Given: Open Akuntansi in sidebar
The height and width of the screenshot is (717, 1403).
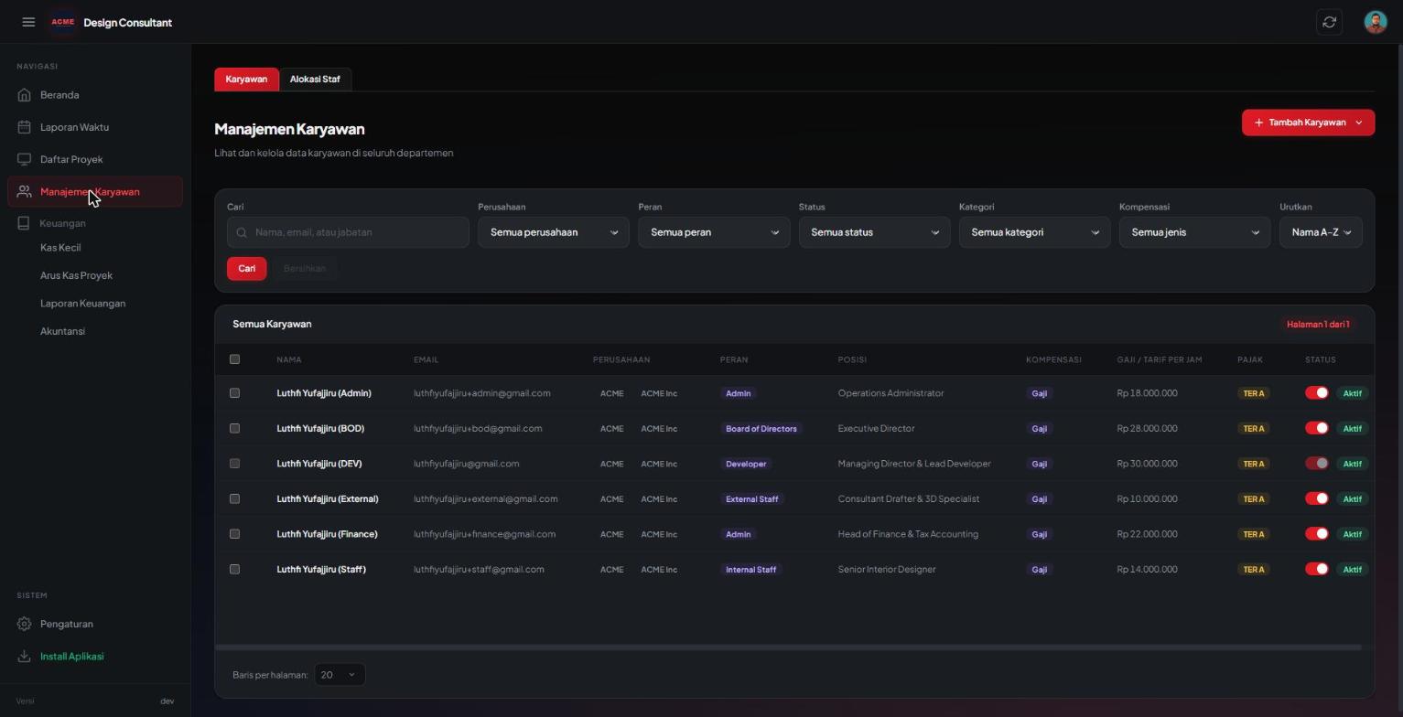Looking at the screenshot, I should pyautogui.click(x=62, y=331).
